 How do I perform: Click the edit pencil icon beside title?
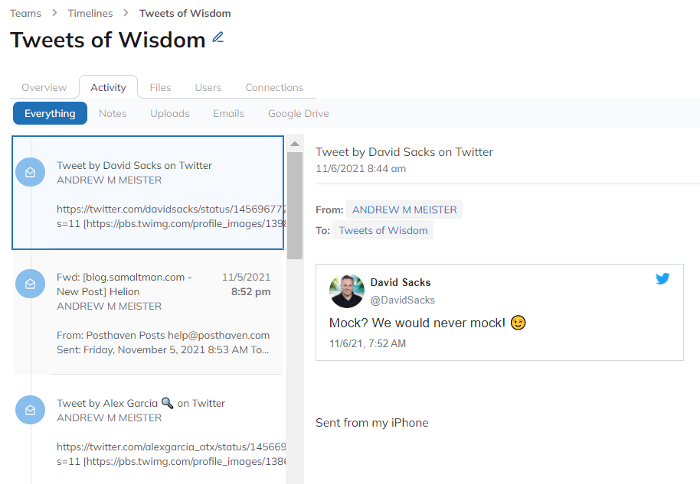tap(218, 37)
